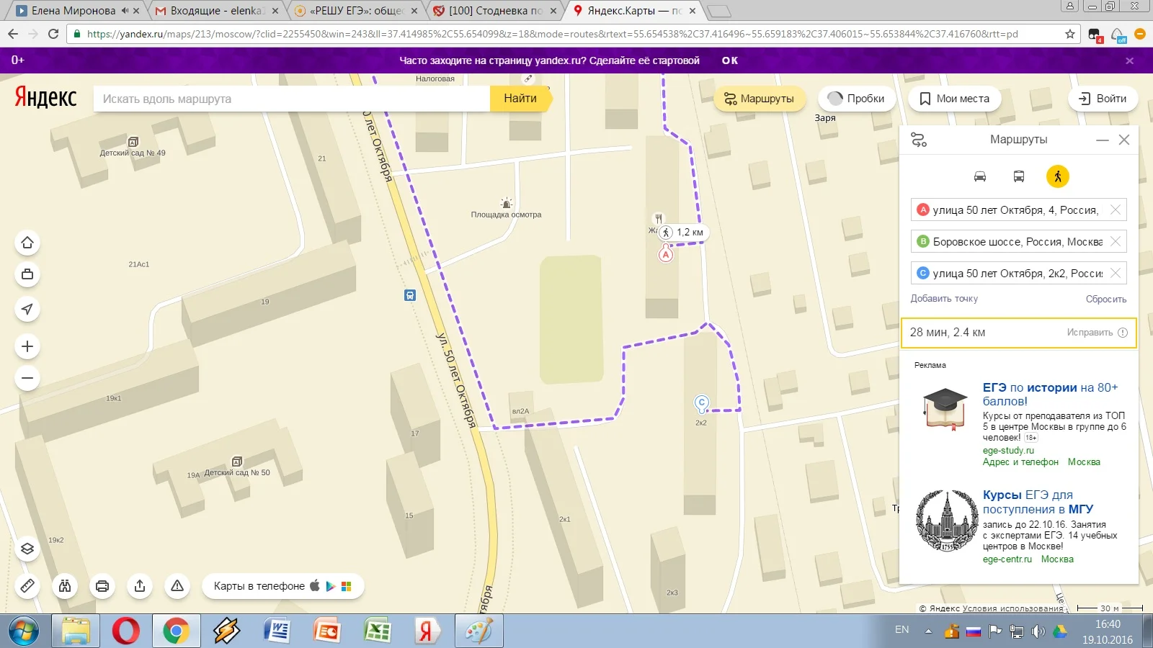The width and height of the screenshot is (1153, 648).
Task: Zoom out with the minus button
Action: click(27, 378)
